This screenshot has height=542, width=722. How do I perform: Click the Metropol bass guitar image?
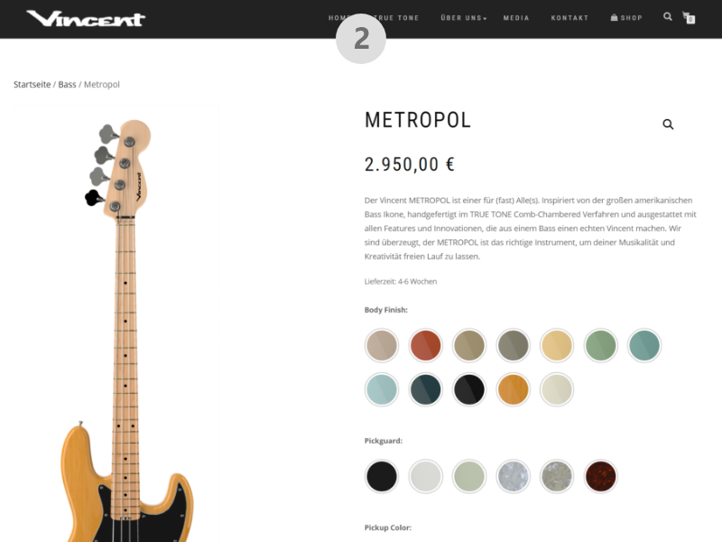tap(116, 323)
